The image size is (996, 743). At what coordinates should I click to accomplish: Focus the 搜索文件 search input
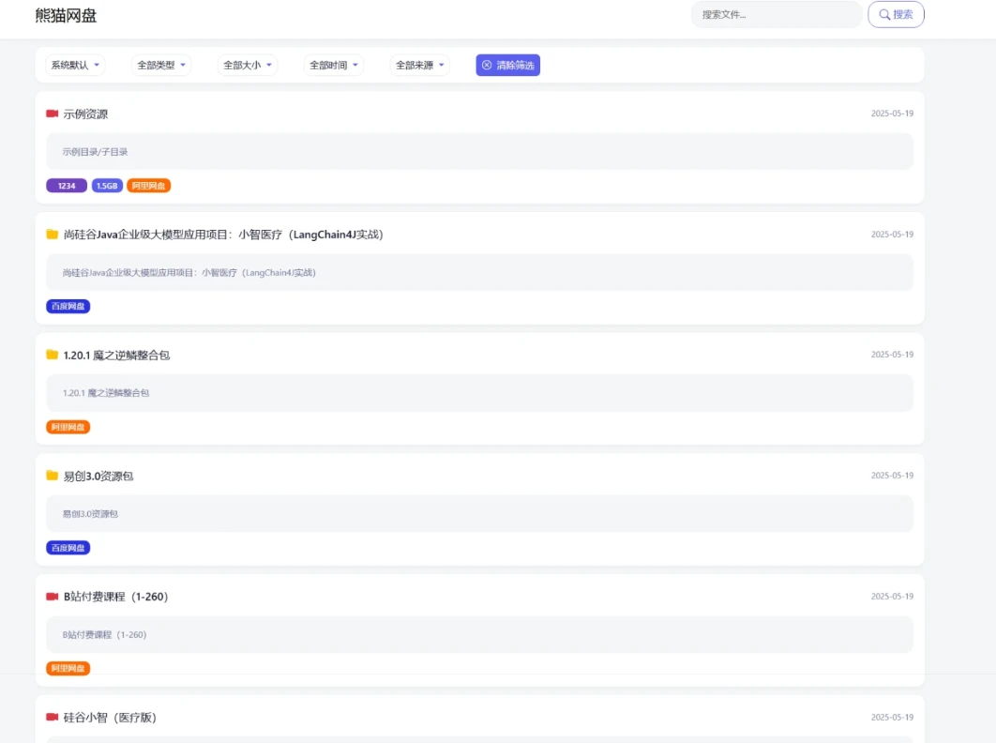point(777,15)
